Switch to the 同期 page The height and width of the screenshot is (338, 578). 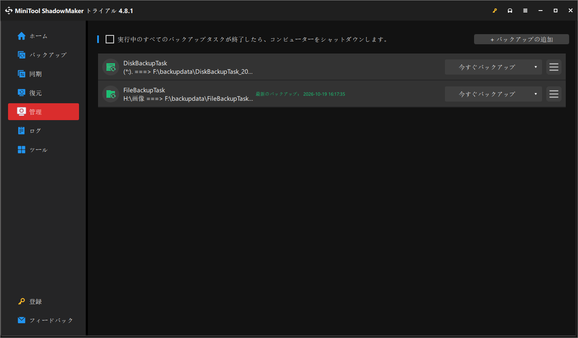(x=44, y=74)
